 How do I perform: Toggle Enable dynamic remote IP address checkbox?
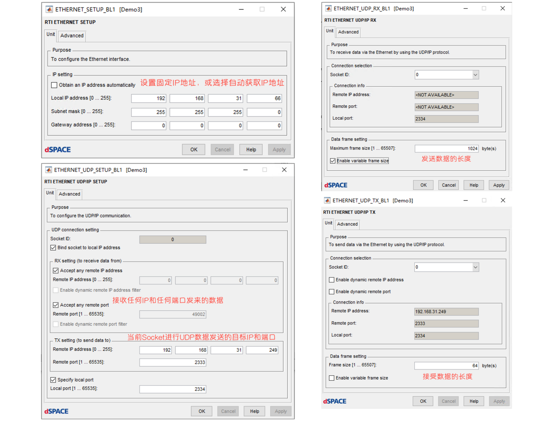332,280
